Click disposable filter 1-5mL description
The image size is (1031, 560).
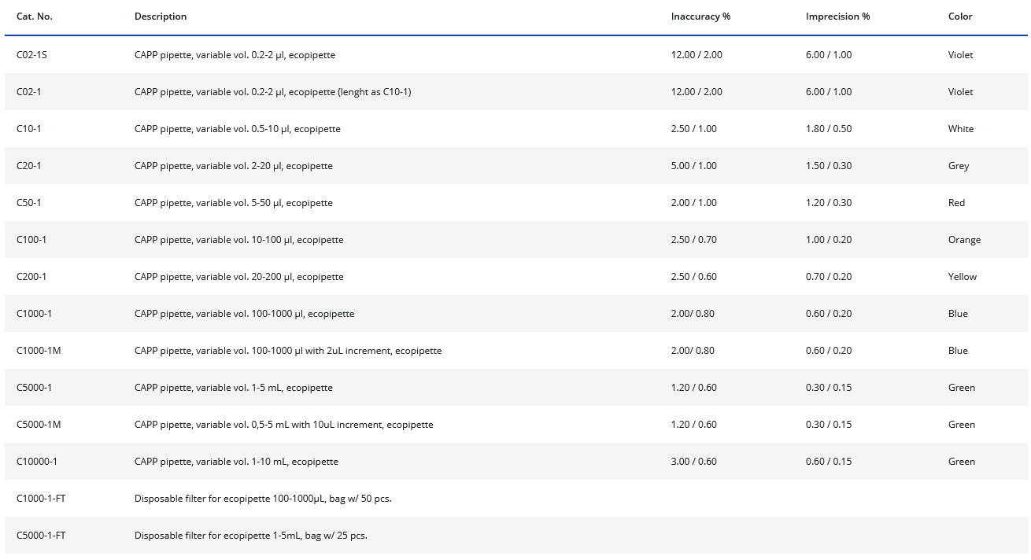(x=251, y=536)
